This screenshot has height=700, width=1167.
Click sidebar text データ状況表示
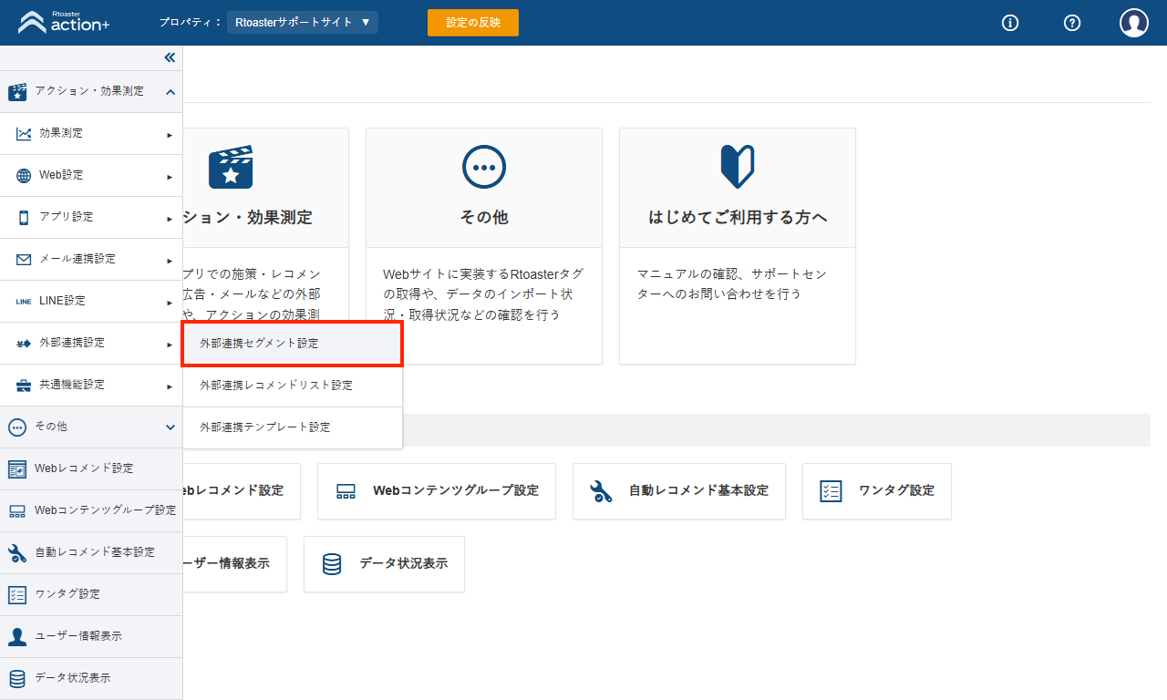click(x=73, y=678)
